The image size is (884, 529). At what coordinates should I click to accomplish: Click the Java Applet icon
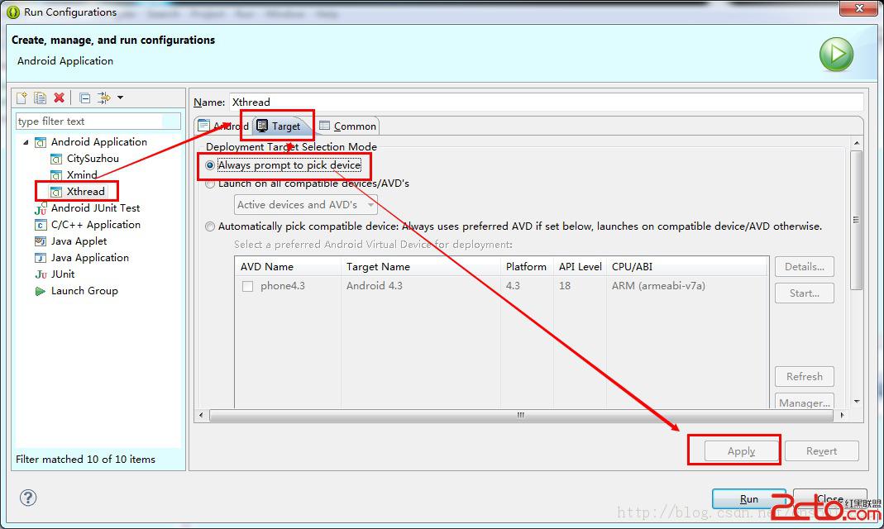(41, 241)
